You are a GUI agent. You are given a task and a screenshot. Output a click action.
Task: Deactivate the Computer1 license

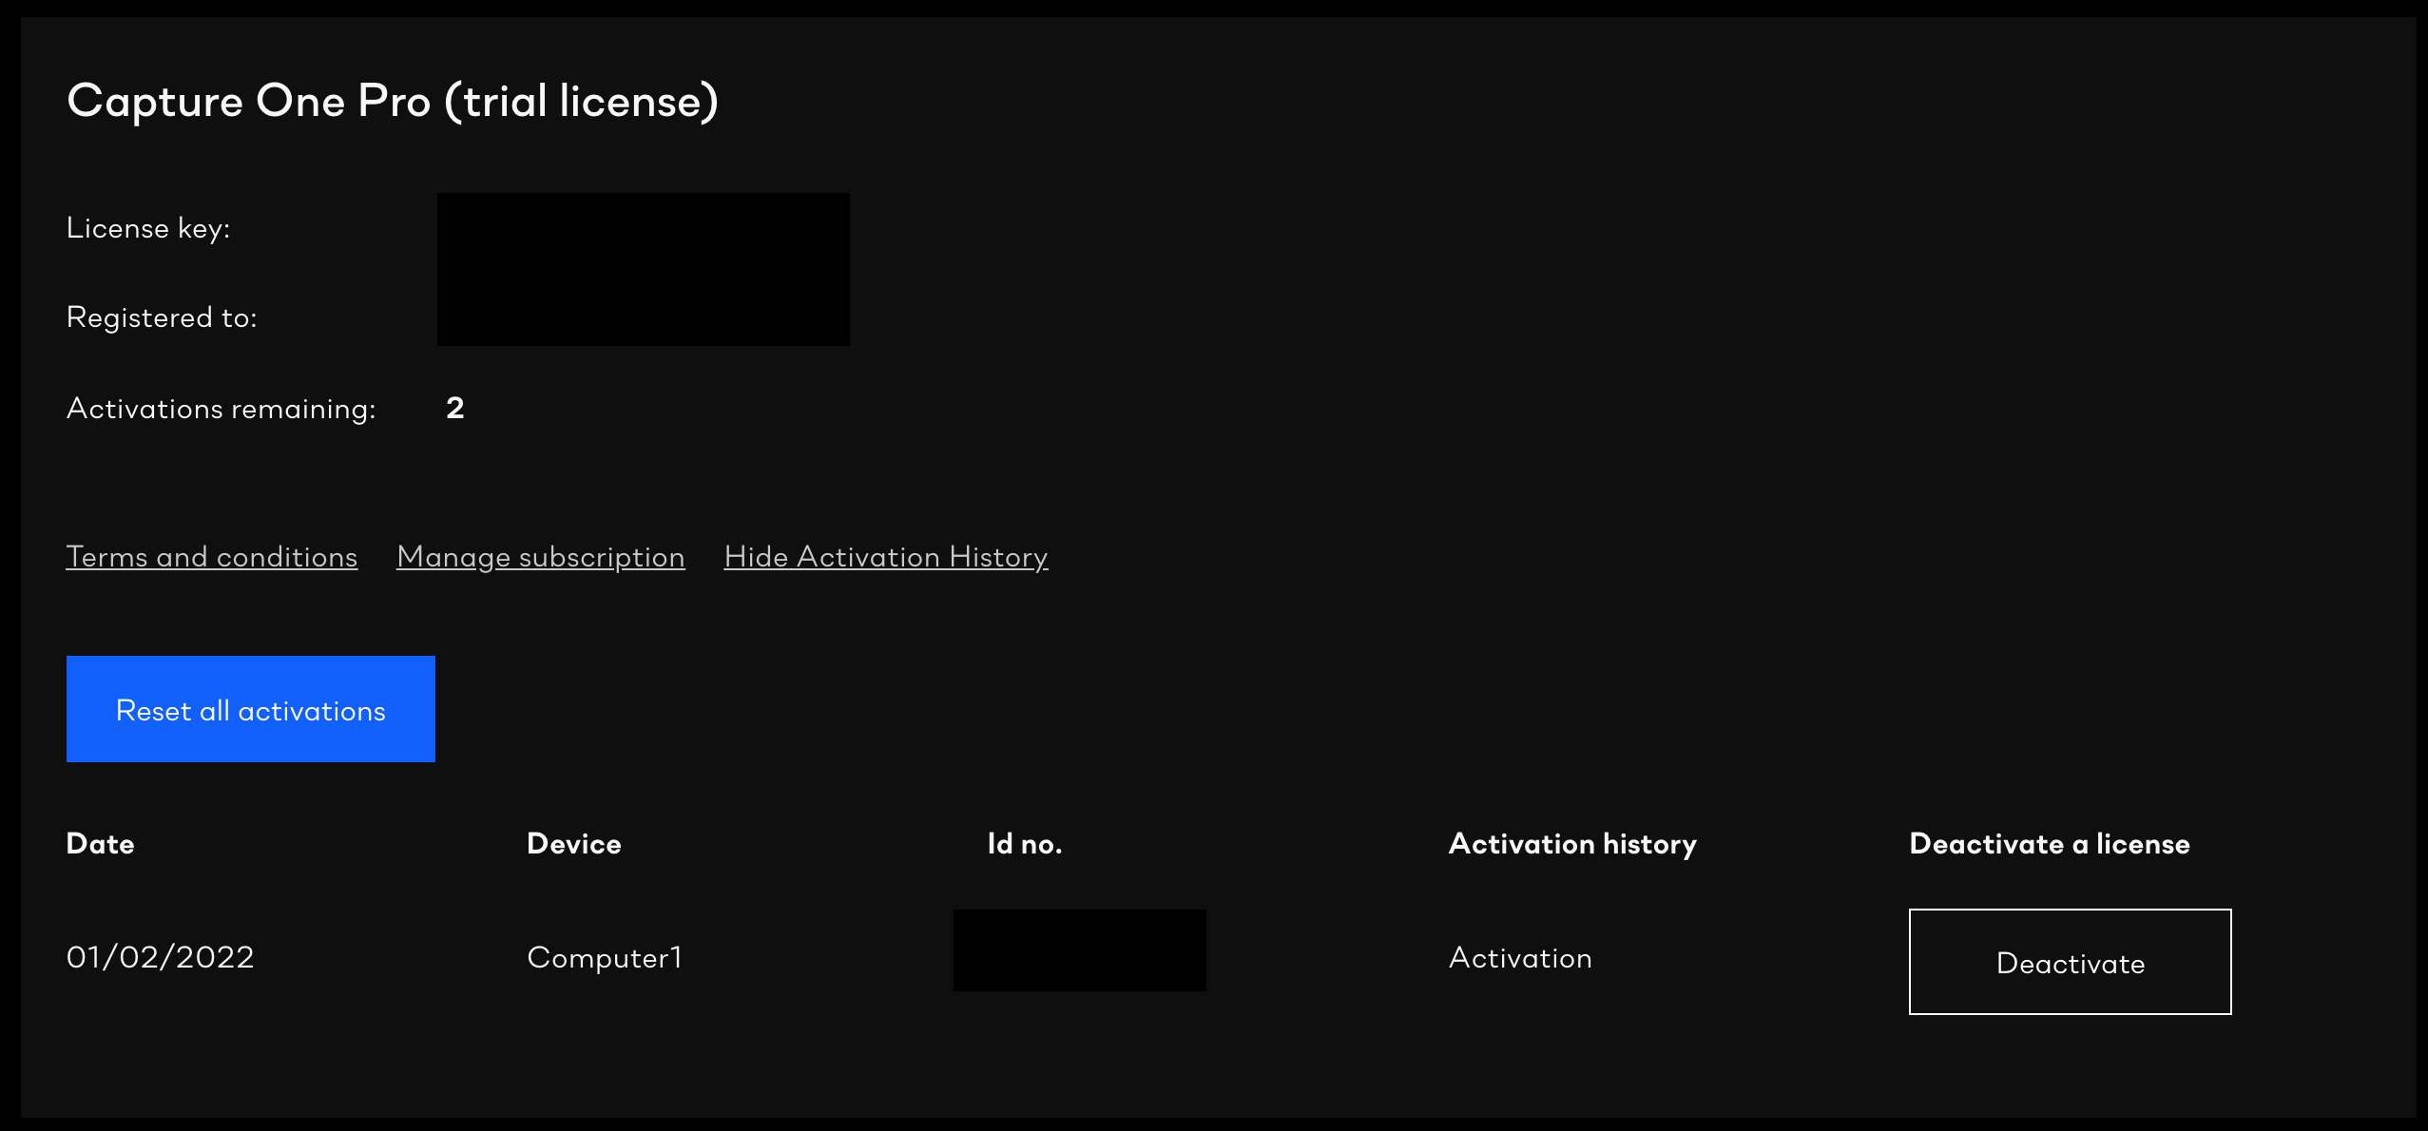[2071, 962]
